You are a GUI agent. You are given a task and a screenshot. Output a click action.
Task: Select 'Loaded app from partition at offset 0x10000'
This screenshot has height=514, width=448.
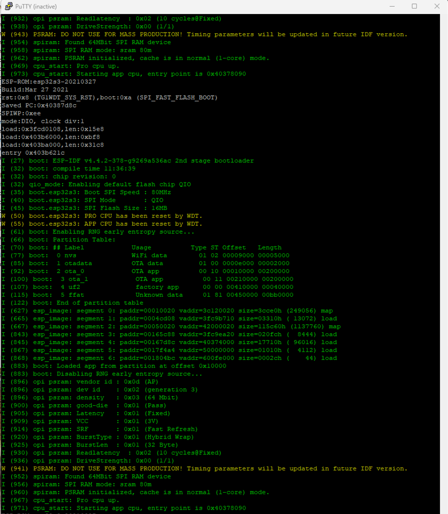[141, 366]
